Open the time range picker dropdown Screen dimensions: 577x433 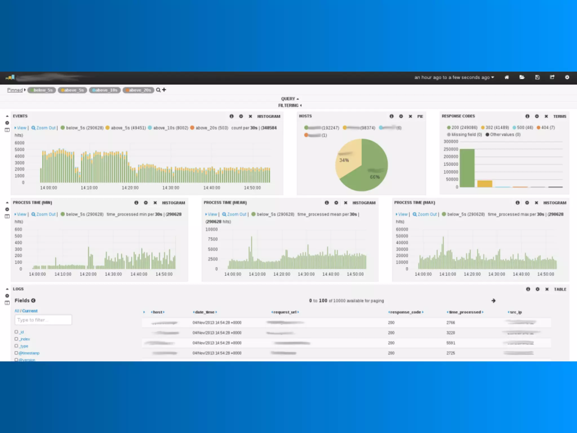[x=454, y=77]
